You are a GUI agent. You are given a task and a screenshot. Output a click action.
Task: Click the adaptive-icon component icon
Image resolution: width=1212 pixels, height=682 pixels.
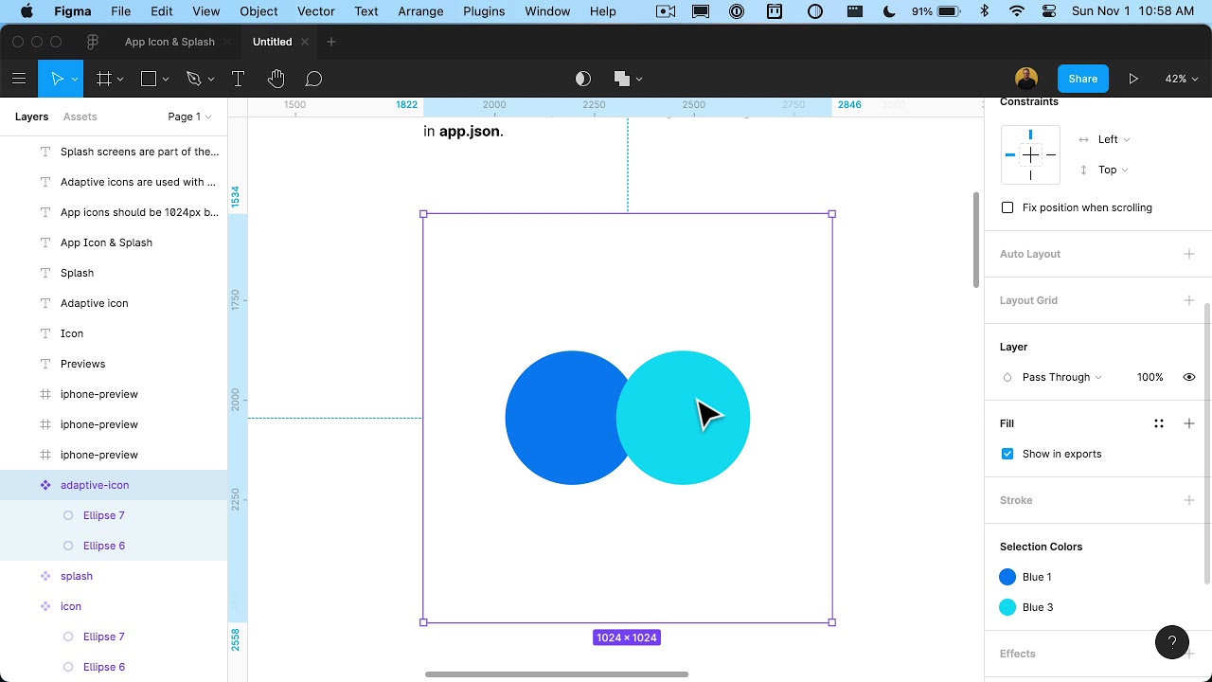[45, 485]
